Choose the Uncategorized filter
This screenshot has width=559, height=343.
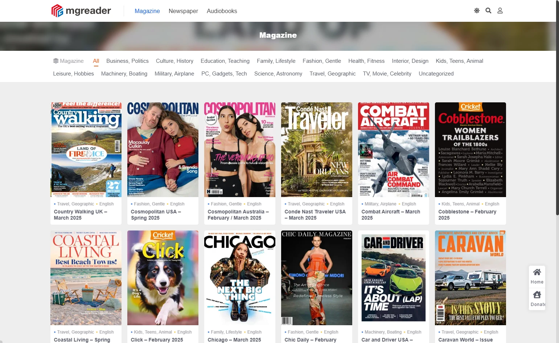pyautogui.click(x=436, y=74)
